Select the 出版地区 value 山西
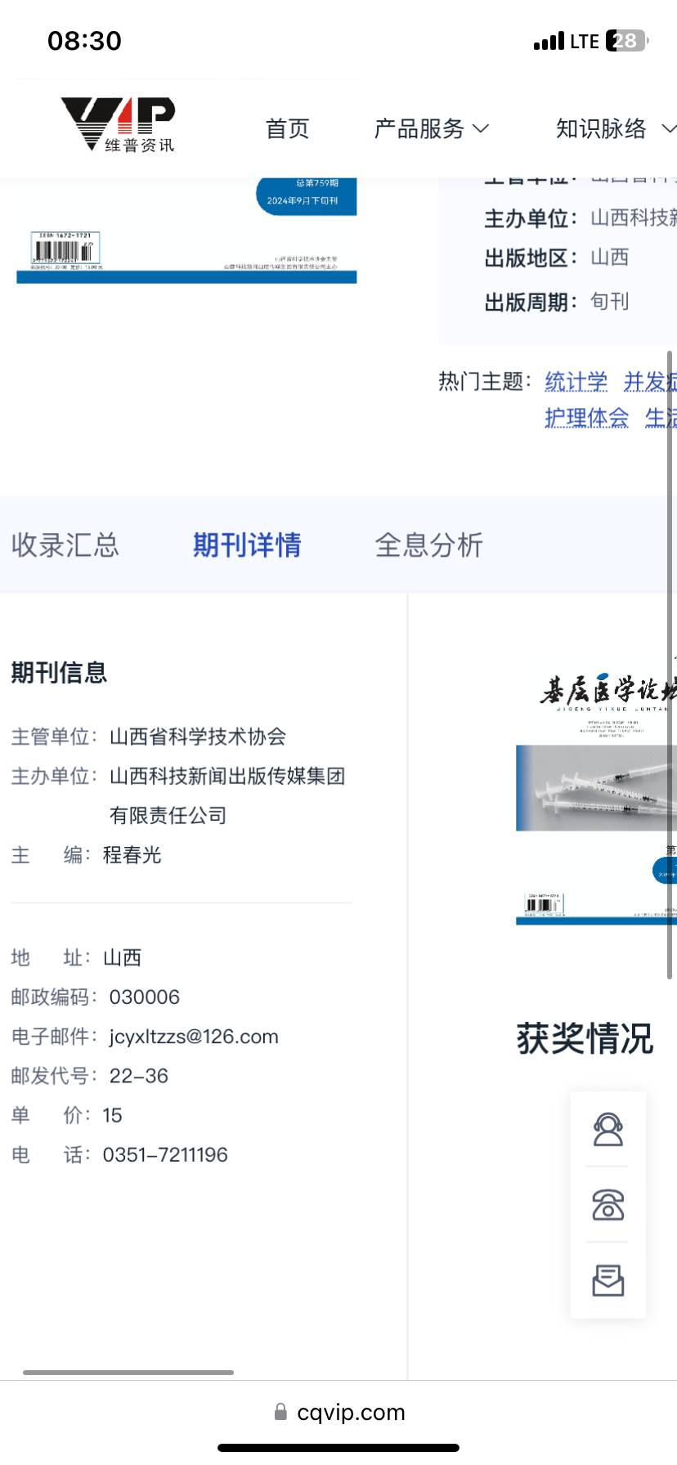This screenshot has height=1465, width=677. (610, 258)
